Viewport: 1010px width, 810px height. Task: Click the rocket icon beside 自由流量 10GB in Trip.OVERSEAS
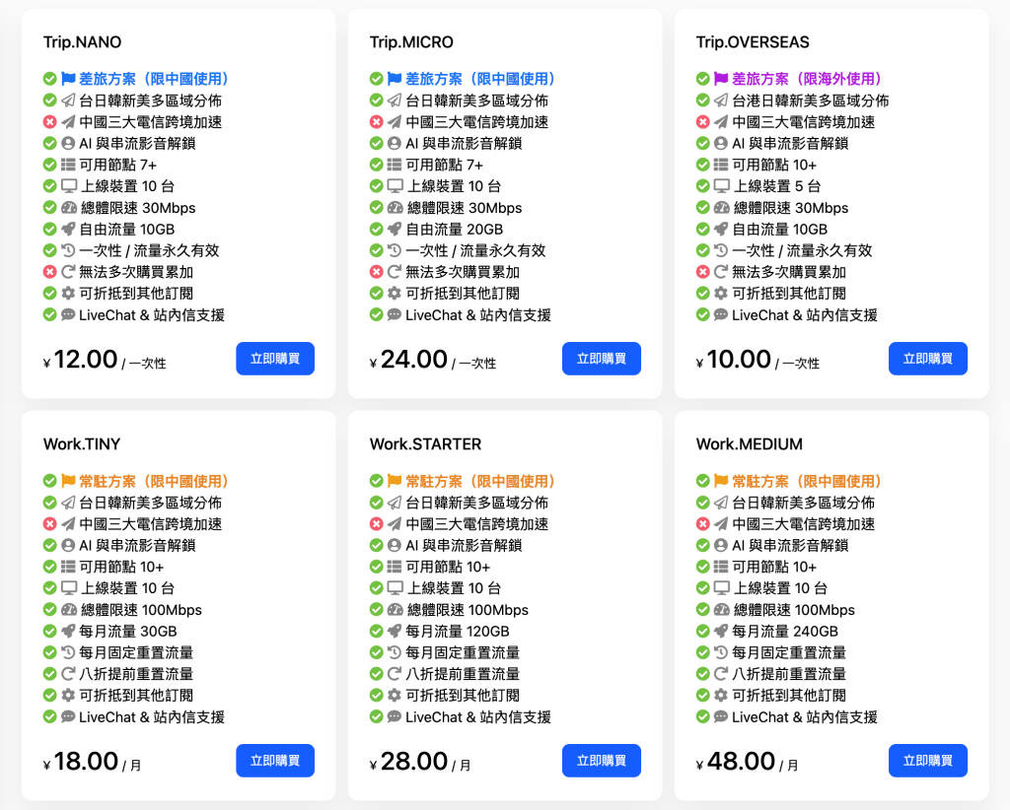pos(721,229)
